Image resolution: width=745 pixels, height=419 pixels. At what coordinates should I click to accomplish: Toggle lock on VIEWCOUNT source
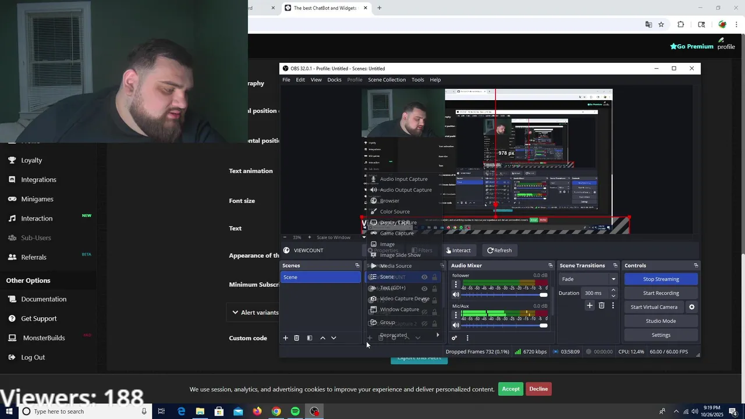pos(434,277)
